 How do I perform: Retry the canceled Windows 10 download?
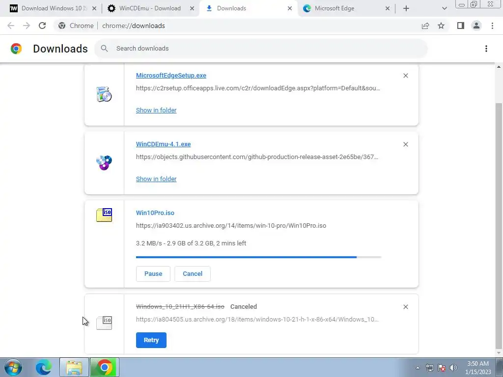[x=151, y=340]
